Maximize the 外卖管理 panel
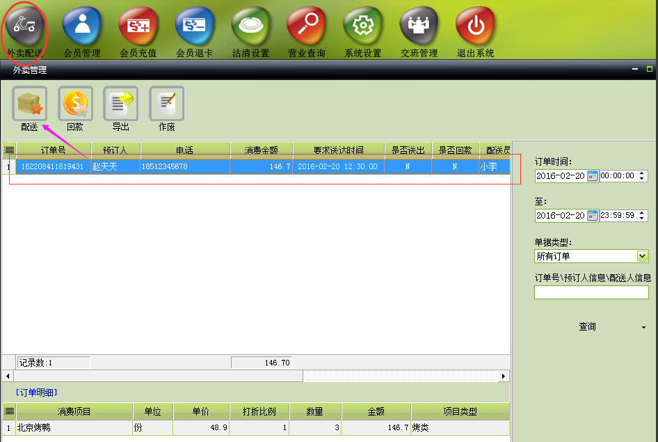 tap(649, 70)
